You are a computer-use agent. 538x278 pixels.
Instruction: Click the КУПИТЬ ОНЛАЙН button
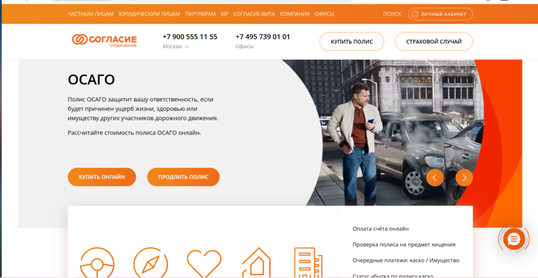pyautogui.click(x=102, y=177)
